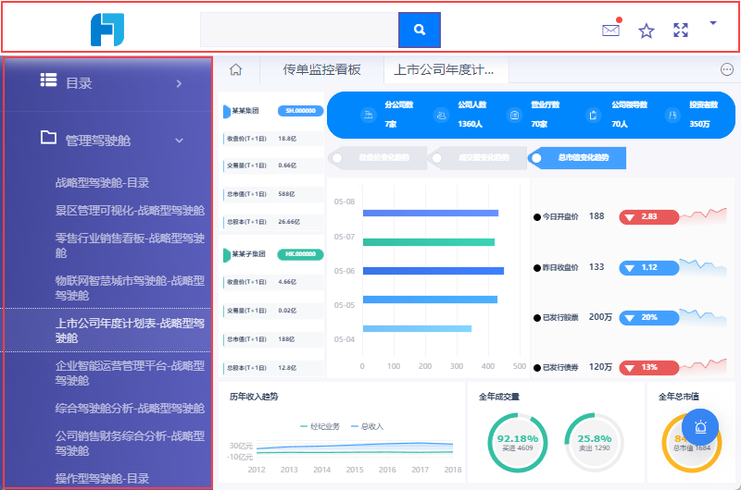Click the 某某集团 company header label
This screenshot has height=490, width=741.
click(x=245, y=111)
